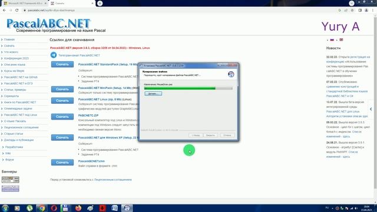
Task: Open the red download icon in taskbar
Action: coord(102,208)
